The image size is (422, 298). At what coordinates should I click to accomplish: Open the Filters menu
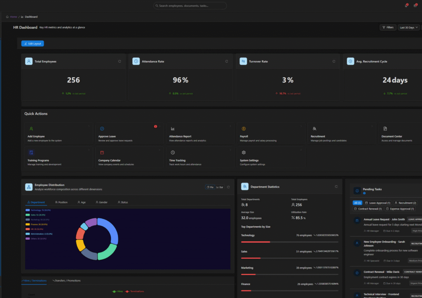387,28
